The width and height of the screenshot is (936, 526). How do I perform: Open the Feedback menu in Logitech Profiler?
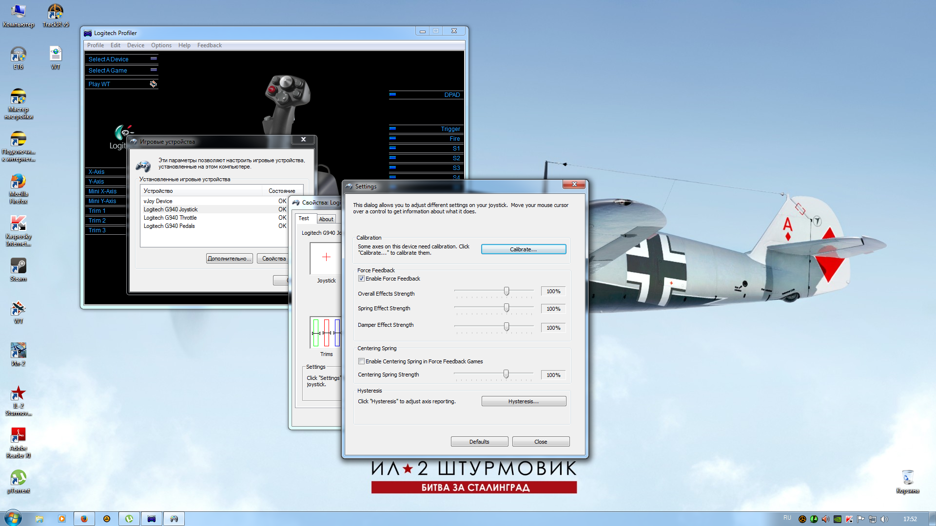point(210,45)
